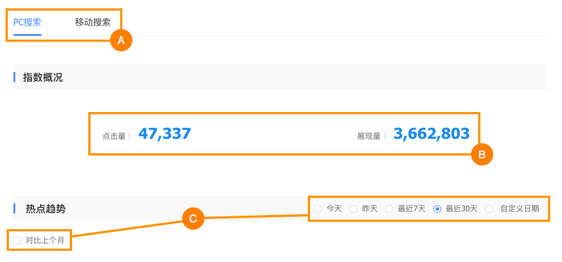This screenshot has width=562, height=262.
Task: Click the 3,662,803 impressions value
Action: 431,134
